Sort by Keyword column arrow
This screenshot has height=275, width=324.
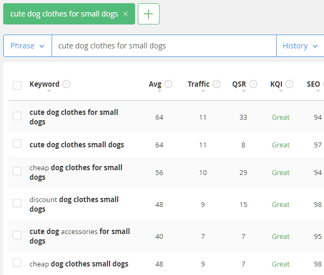49,91
